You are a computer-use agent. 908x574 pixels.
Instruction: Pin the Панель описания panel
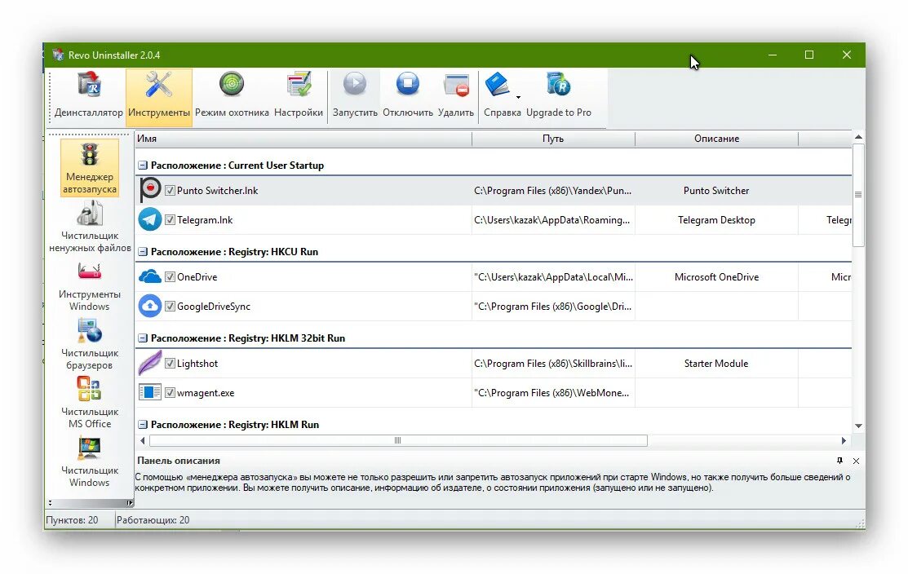click(839, 461)
